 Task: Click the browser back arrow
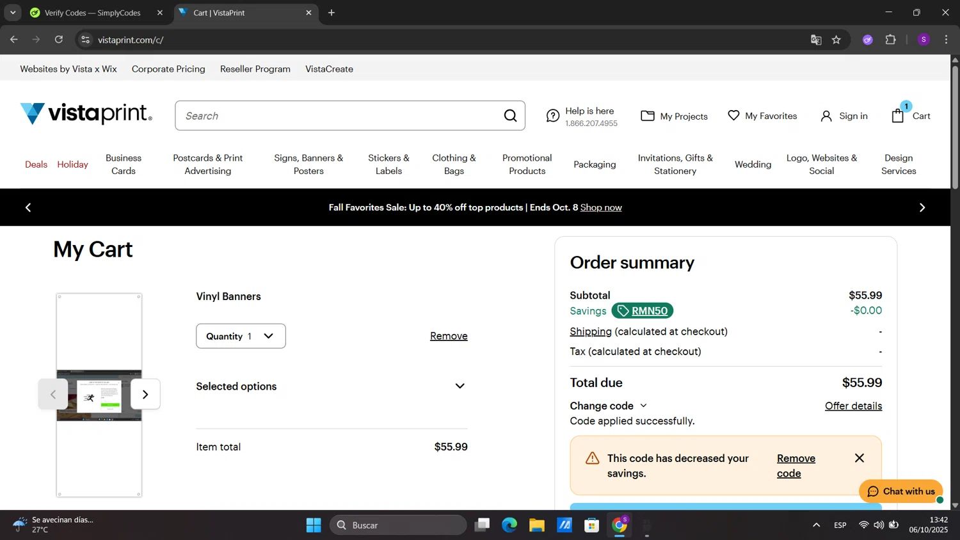(x=14, y=40)
